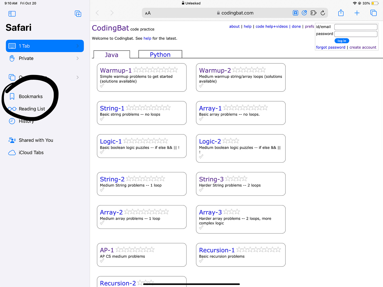
Task: Open the Array-3 problem set
Action: [210, 213]
